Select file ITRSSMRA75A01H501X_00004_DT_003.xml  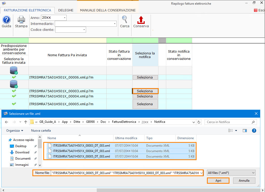(x=81, y=151)
